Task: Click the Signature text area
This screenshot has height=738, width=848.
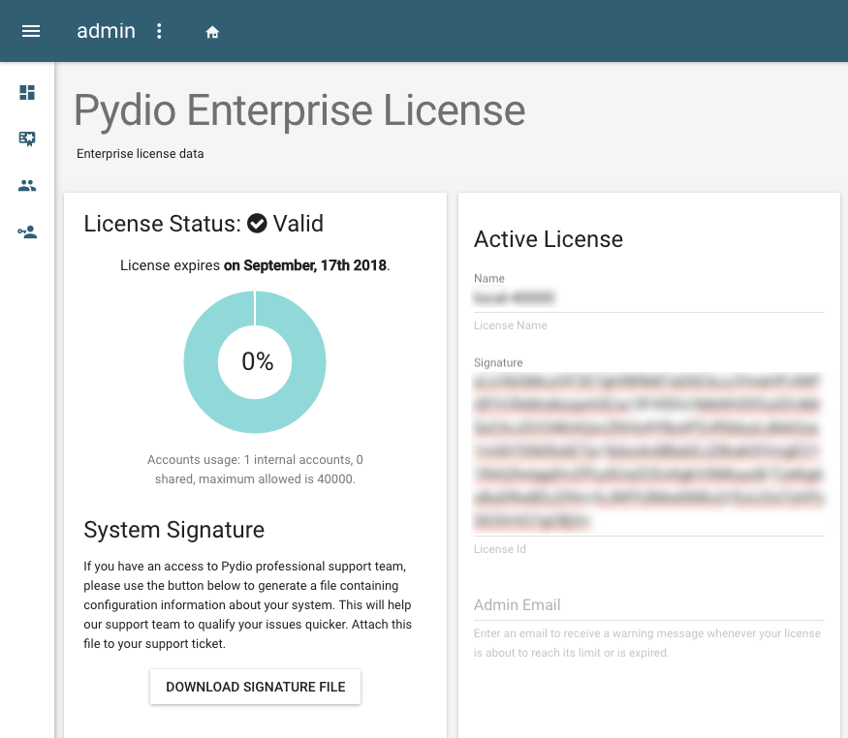Action: (x=649, y=452)
